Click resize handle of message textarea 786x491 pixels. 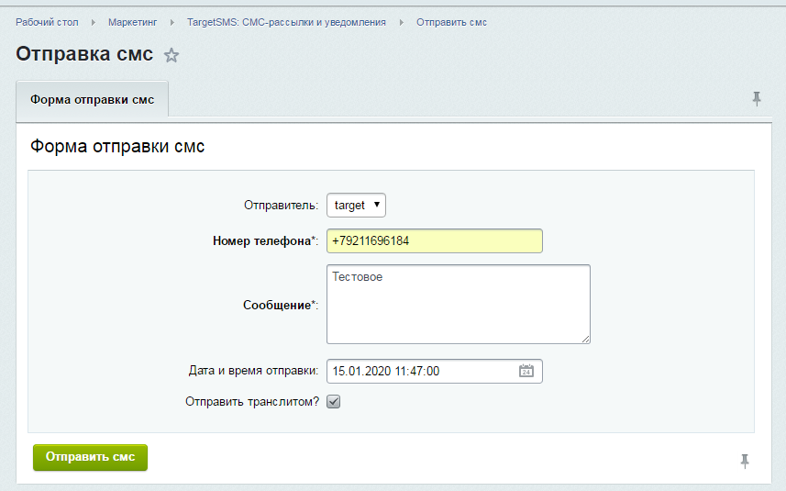coord(584,338)
